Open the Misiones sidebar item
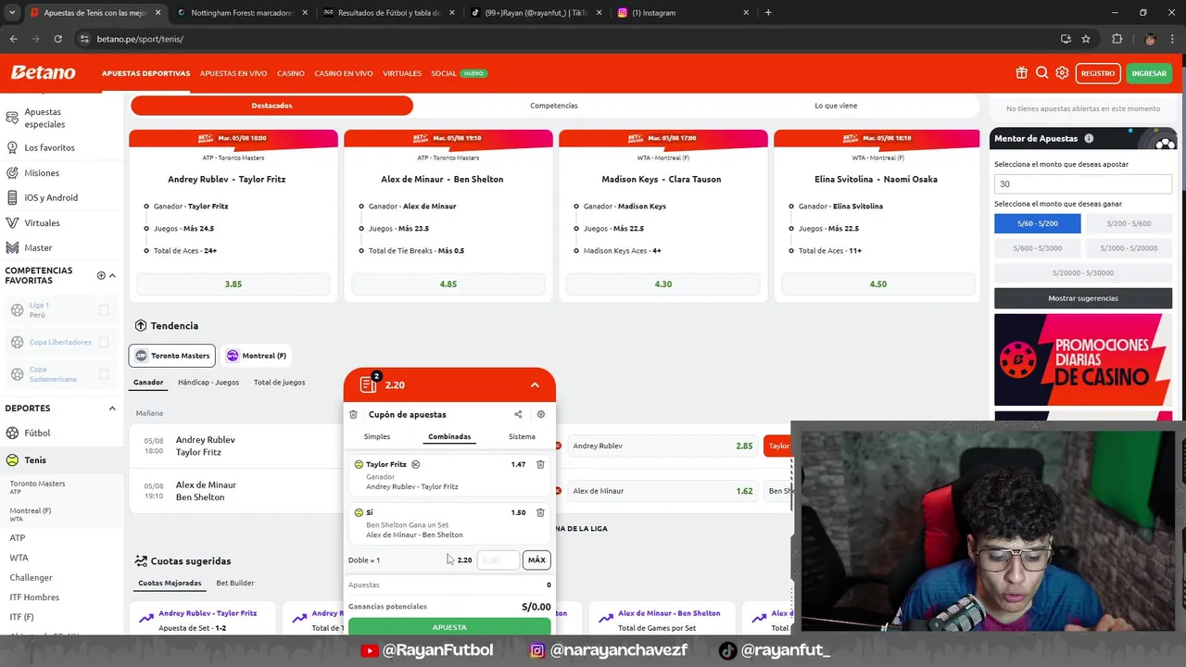 tap(41, 172)
